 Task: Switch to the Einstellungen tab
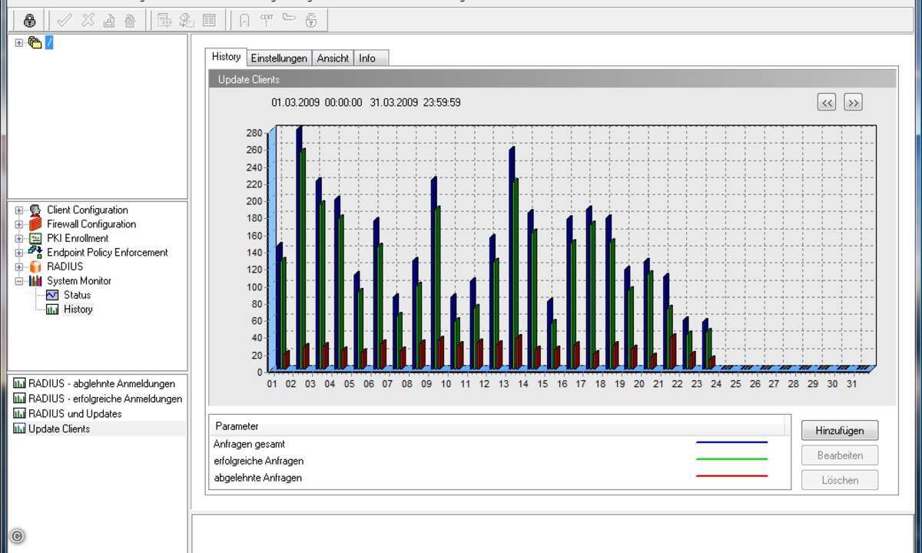pos(279,58)
